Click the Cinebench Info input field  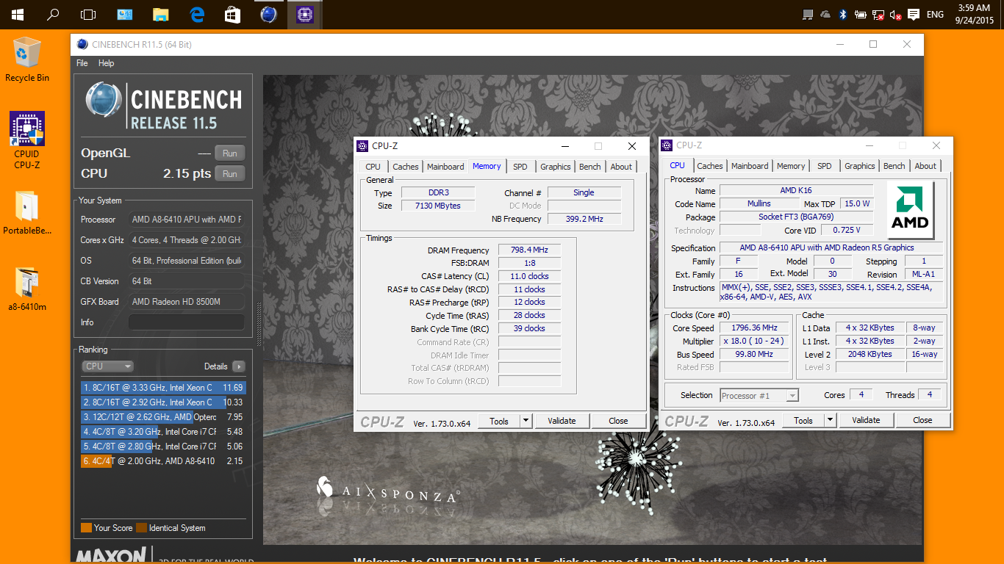[187, 322]
